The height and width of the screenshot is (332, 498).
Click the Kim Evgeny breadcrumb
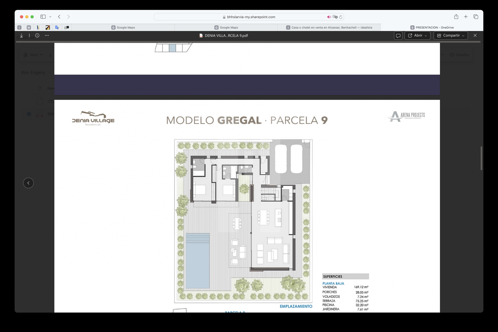click(33, 73)
